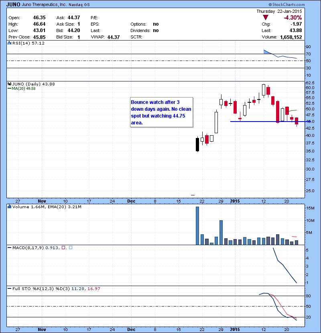Click the Last price 43.88 in the header
The image size is (321, 333).
pyautogui.click(x=296, y=30)
